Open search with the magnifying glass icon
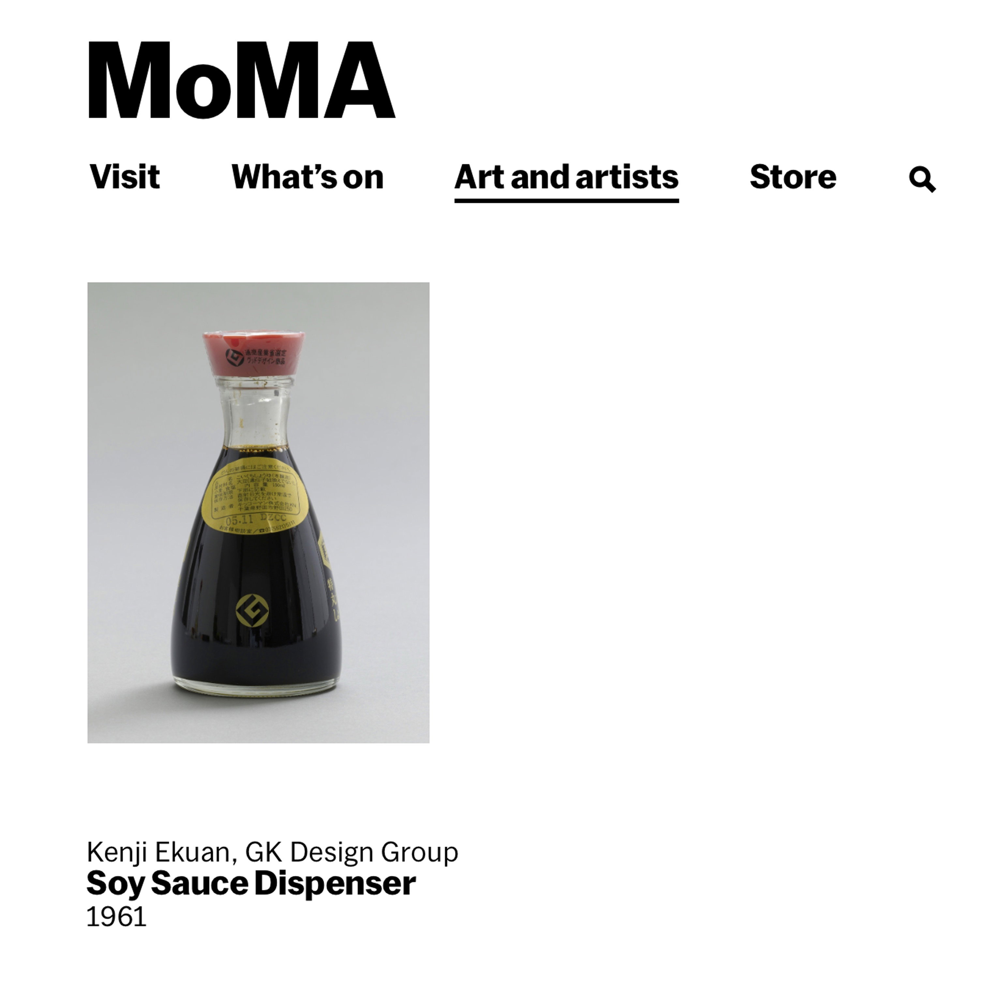This screenshot has width=986, height=990. pos(922,179)
